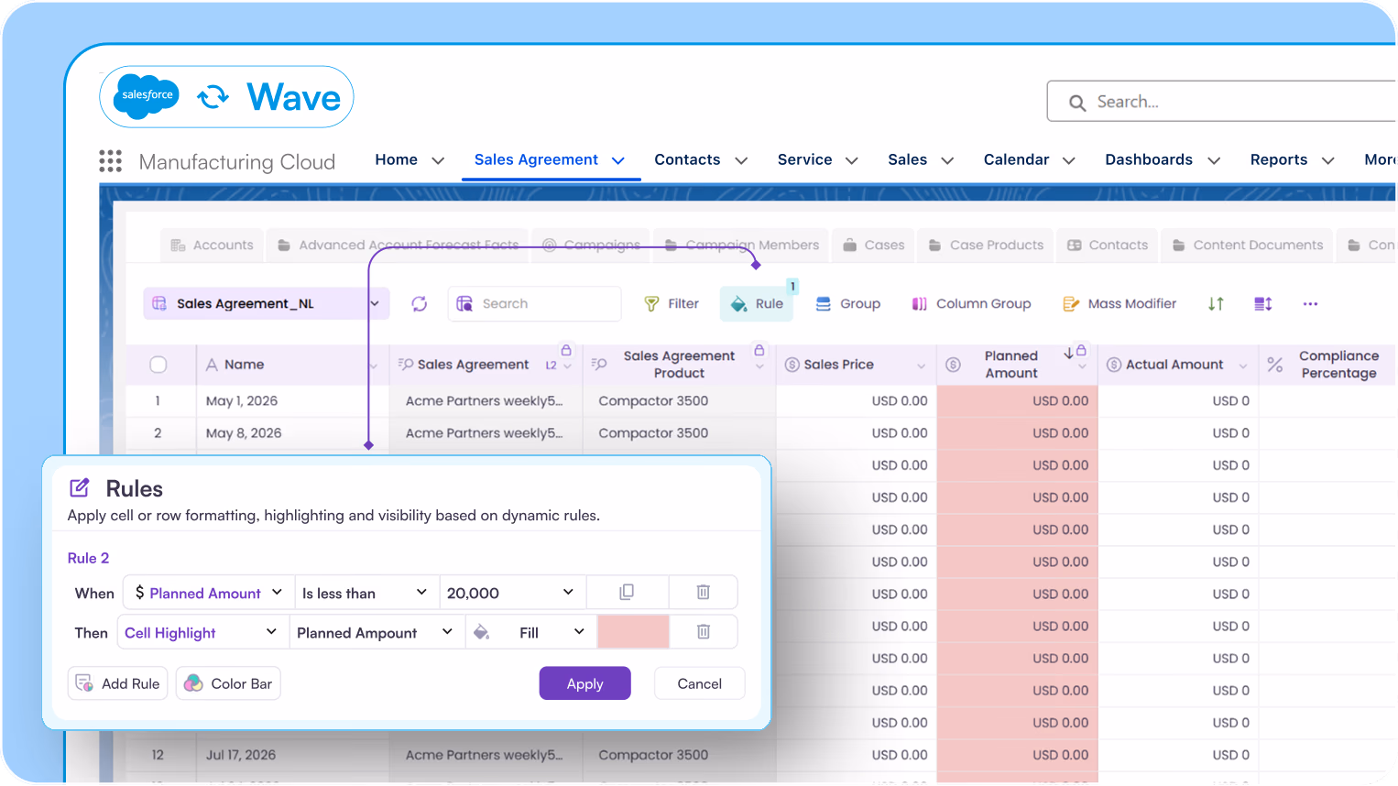Toggle the select-all checkbox in table header
1398x786 pixels.
click(158, 365)
